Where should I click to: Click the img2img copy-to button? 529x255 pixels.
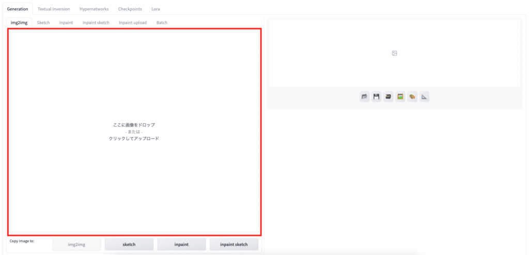[x=76, y=245]
